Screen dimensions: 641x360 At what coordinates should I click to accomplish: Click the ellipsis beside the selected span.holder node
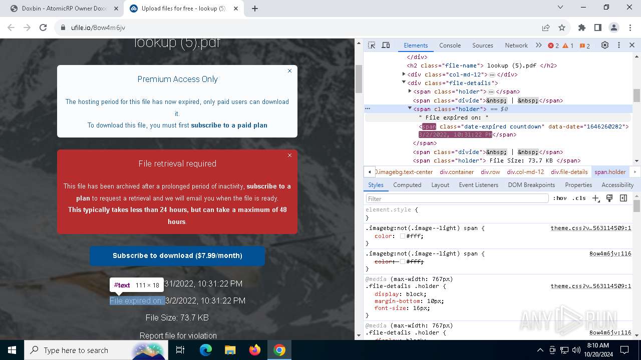point(368,108)
